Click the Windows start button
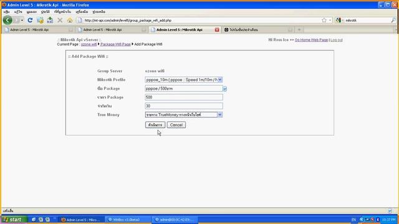 point(14,220)
